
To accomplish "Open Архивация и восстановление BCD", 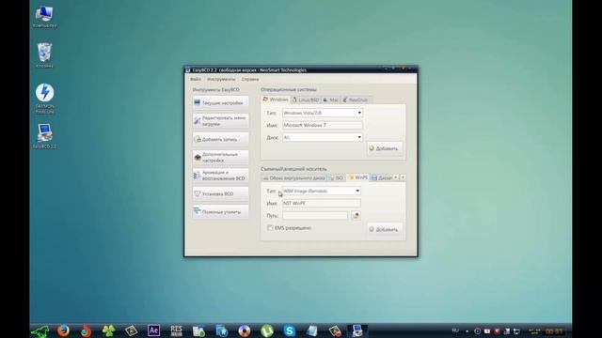I will tap(221, 176).
